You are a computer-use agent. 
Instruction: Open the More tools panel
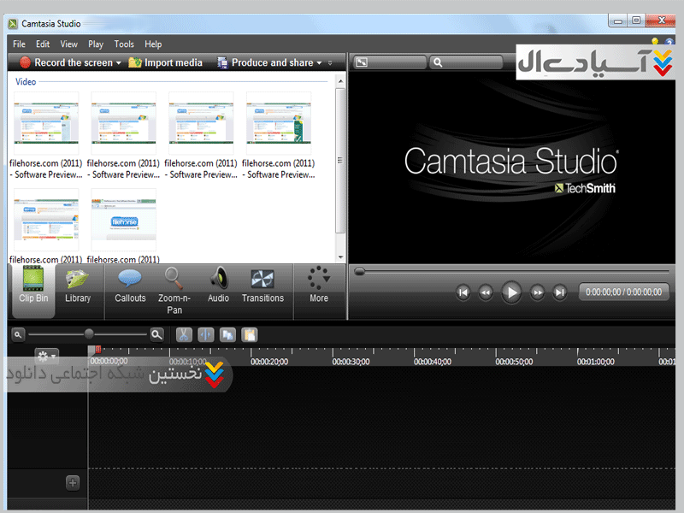(319, 285)
